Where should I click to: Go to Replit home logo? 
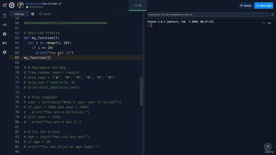(x=12, y=5)
